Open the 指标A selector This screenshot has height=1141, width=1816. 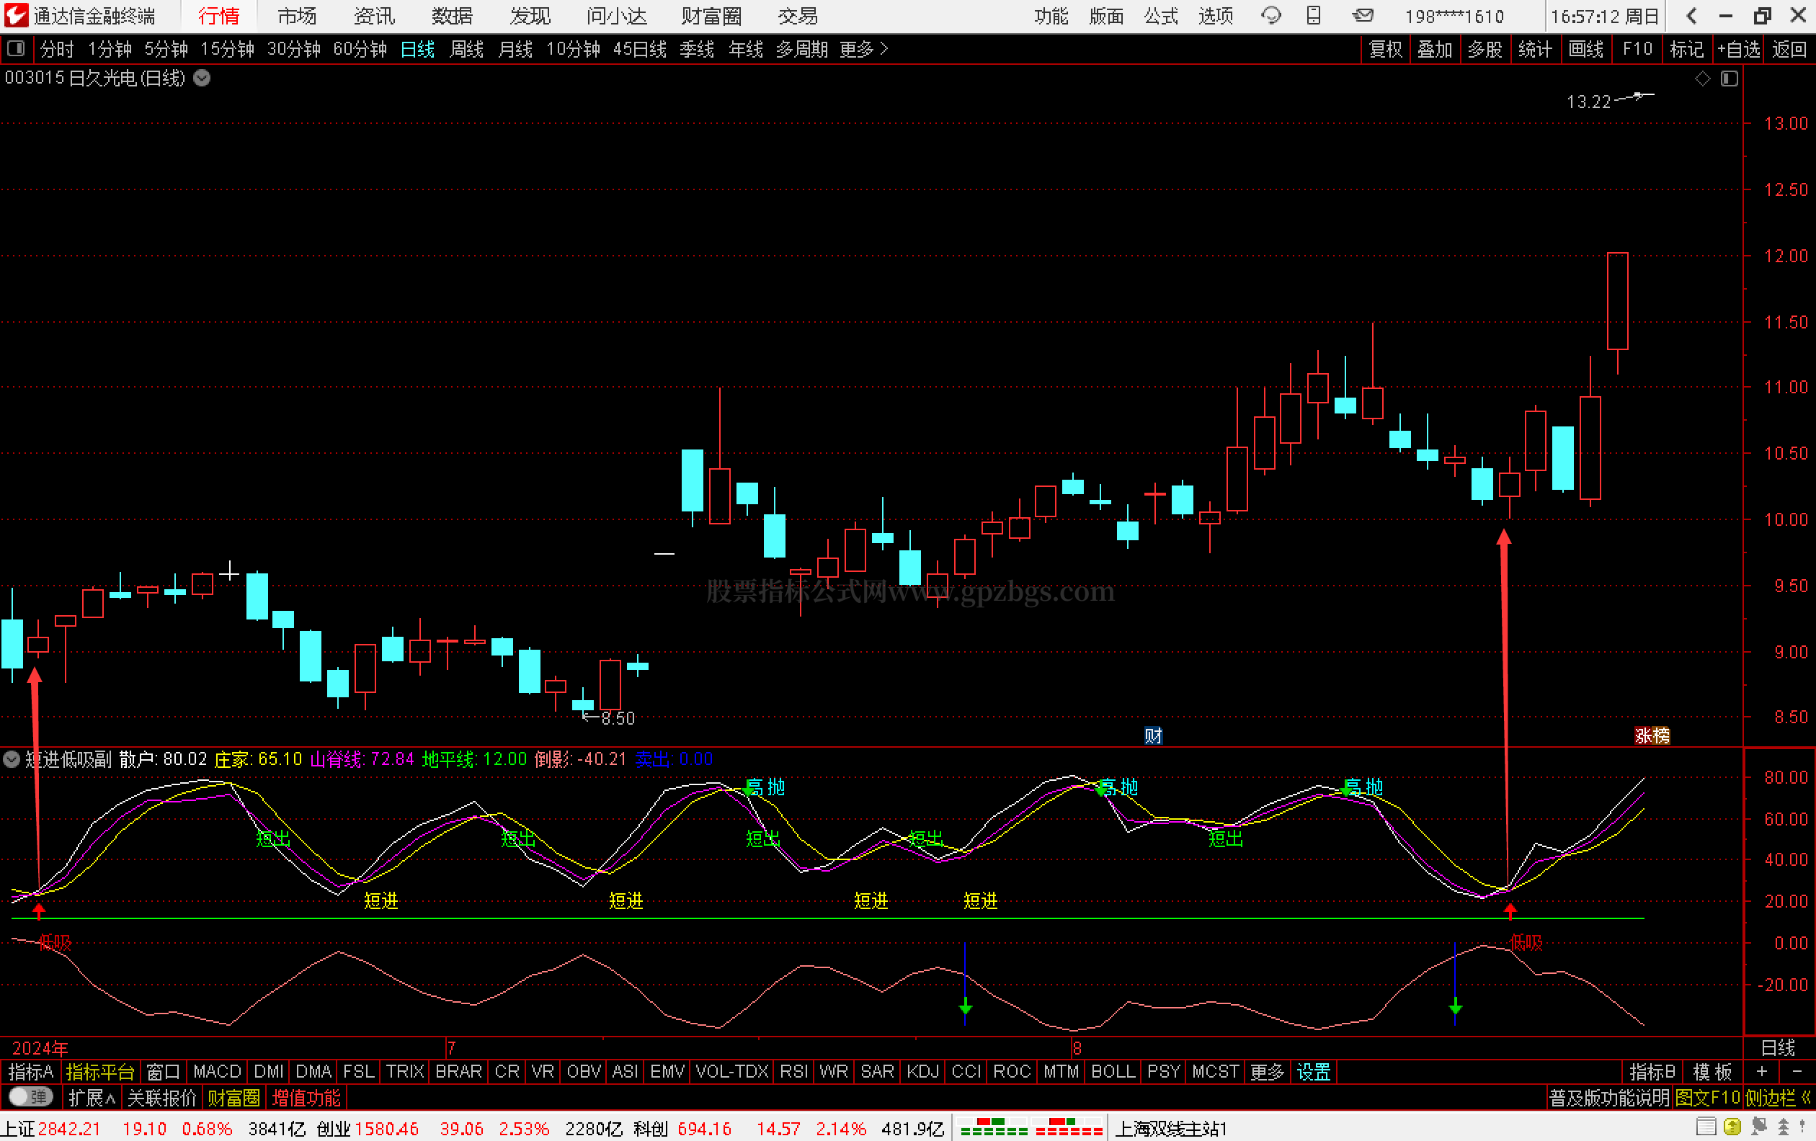coord(31,1072)
